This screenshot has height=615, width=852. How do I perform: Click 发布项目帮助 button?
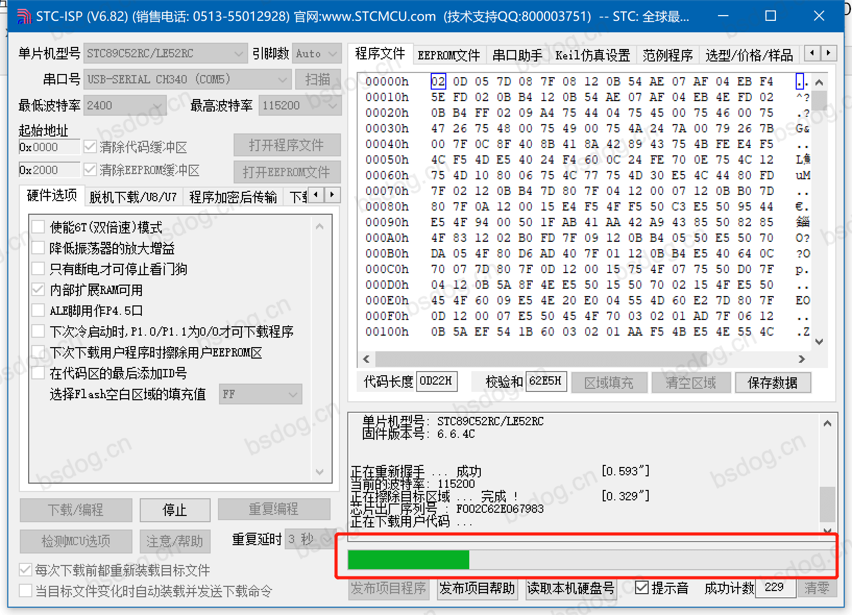[x=477, y=588]
